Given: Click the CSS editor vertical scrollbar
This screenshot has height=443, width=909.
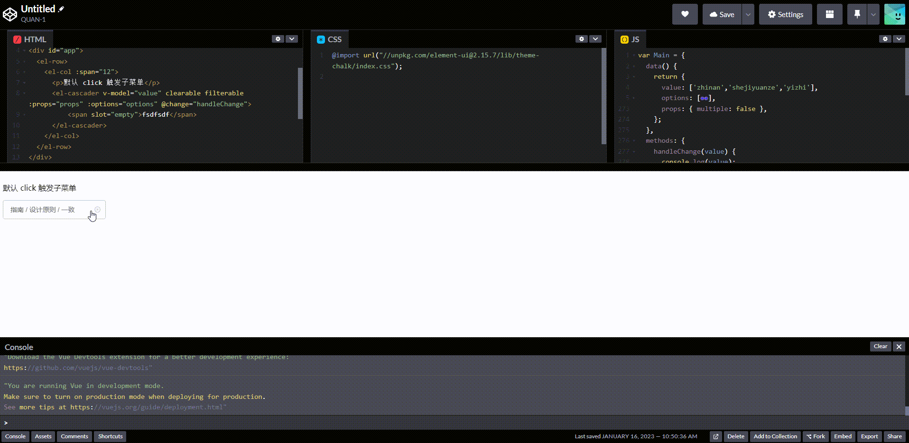Looking at the screenshot, I should click(x=604, y=96).
